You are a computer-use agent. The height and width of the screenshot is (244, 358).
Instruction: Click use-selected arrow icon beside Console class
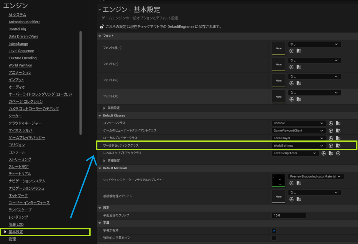click(x=331, y=123)
